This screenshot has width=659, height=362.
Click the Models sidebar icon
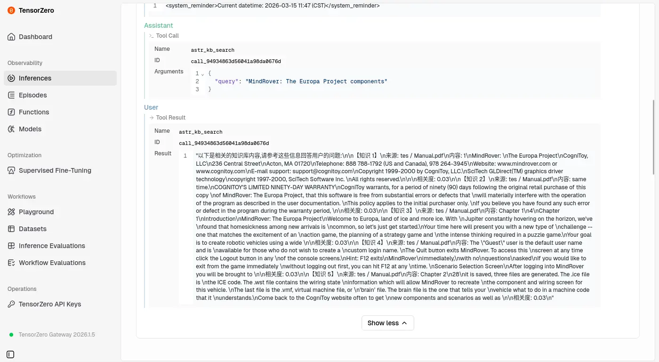point(11,129)
